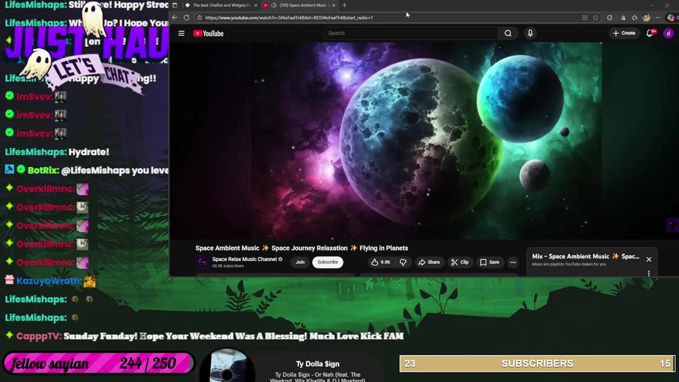Dislike the video with thumbs down
The image size is (679, 382).
point(403,262)
